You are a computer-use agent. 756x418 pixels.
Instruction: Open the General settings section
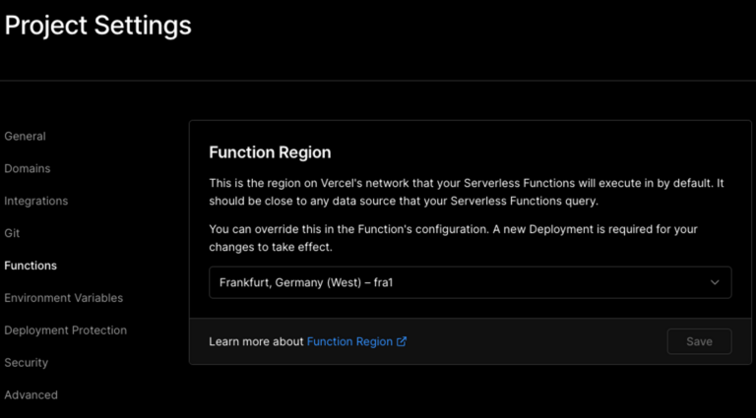point(25,137)
